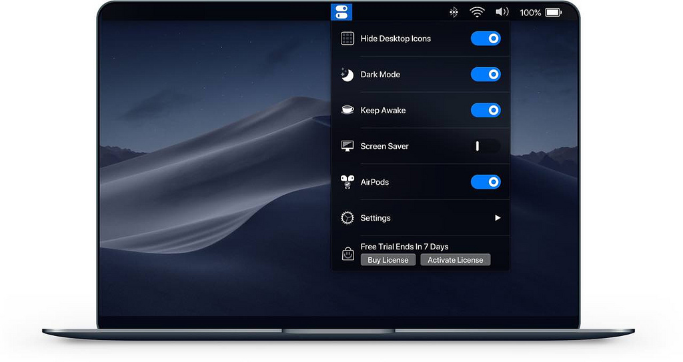Open the Wi-Fi menu bar icon
The image size is (683, 362).
click(477, 12)
